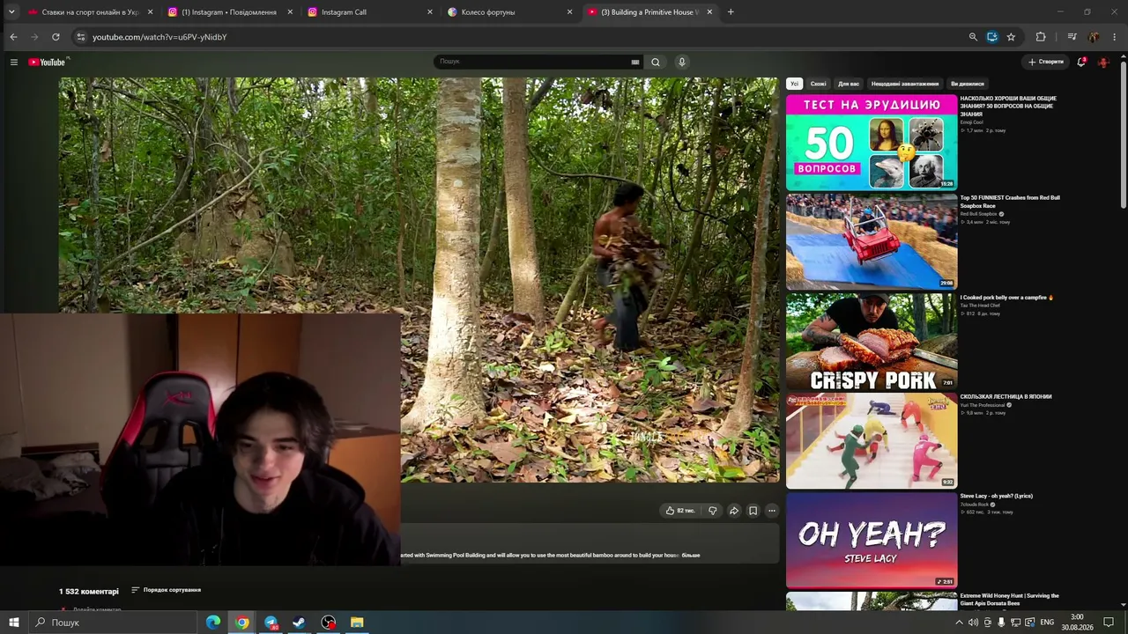Open the 'Top 50 FUNNIEST Crashes' video title
The image size is (1128, 634).
[x=1010, y=202]
